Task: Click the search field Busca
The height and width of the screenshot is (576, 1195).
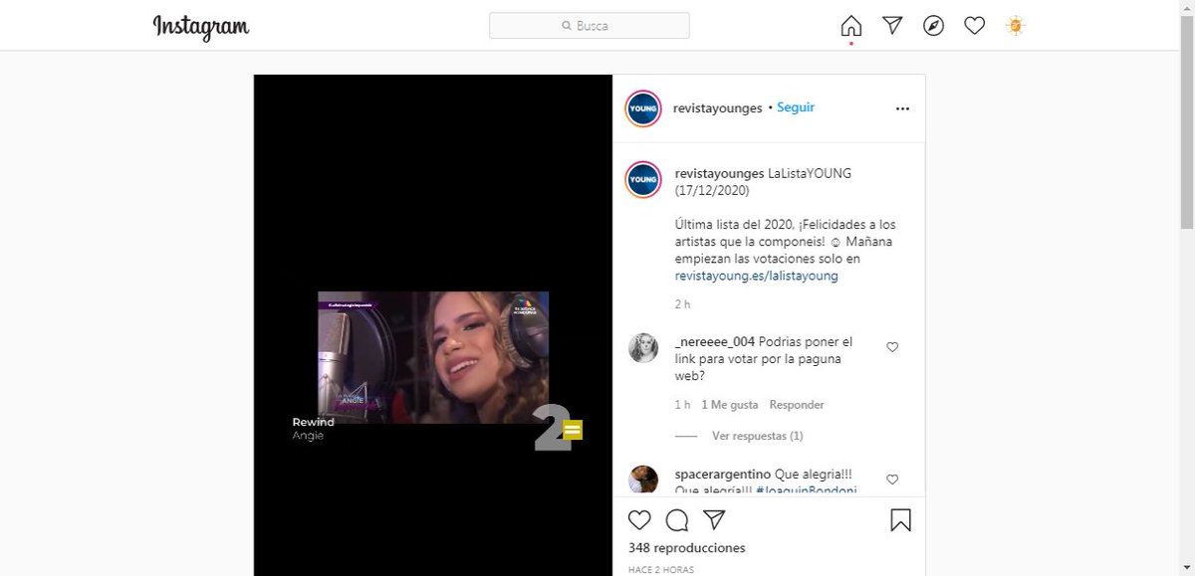Action: [x=590, y=26]
